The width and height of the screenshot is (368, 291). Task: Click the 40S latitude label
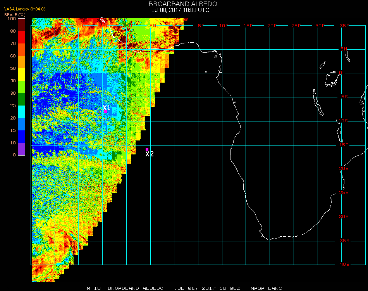point(345,265)
